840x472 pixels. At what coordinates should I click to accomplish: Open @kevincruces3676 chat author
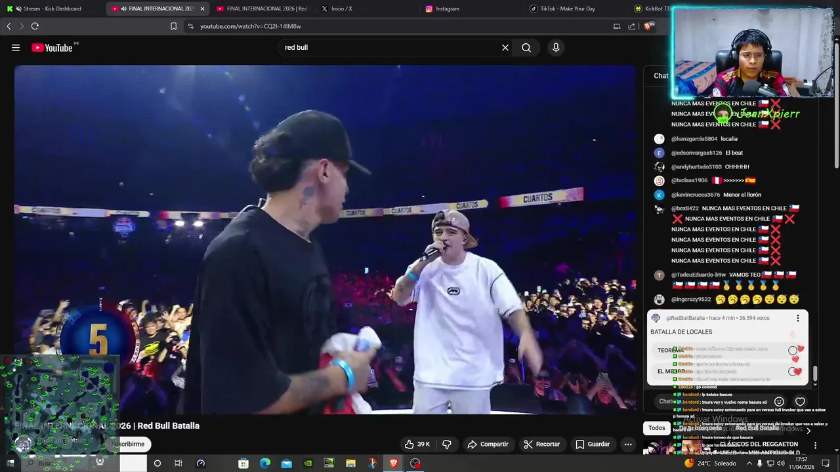tap(696, 195)
